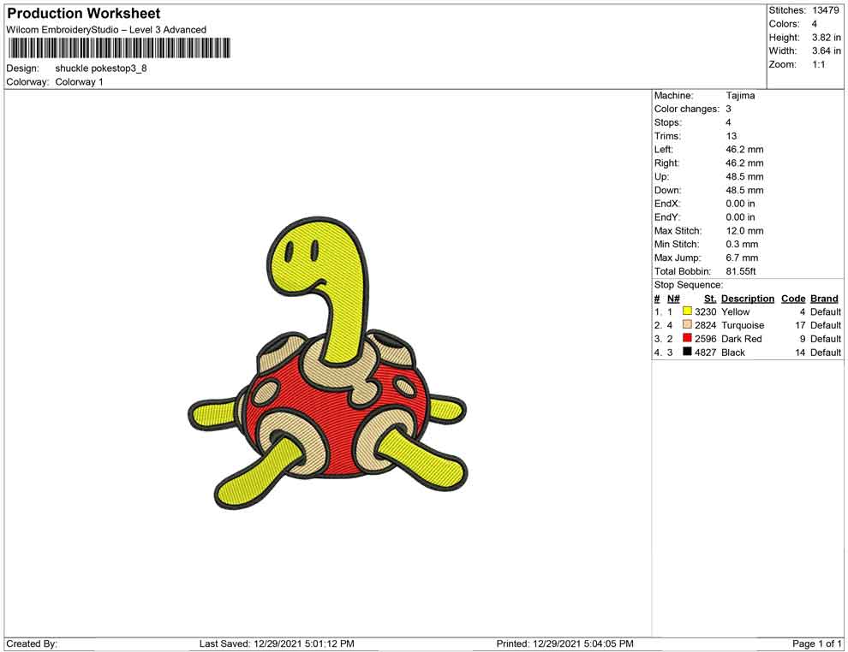This screenshot has height=652, width=848.
Task: Click stitch count '2824' in Turquoise row
Action: coord(705,325)
